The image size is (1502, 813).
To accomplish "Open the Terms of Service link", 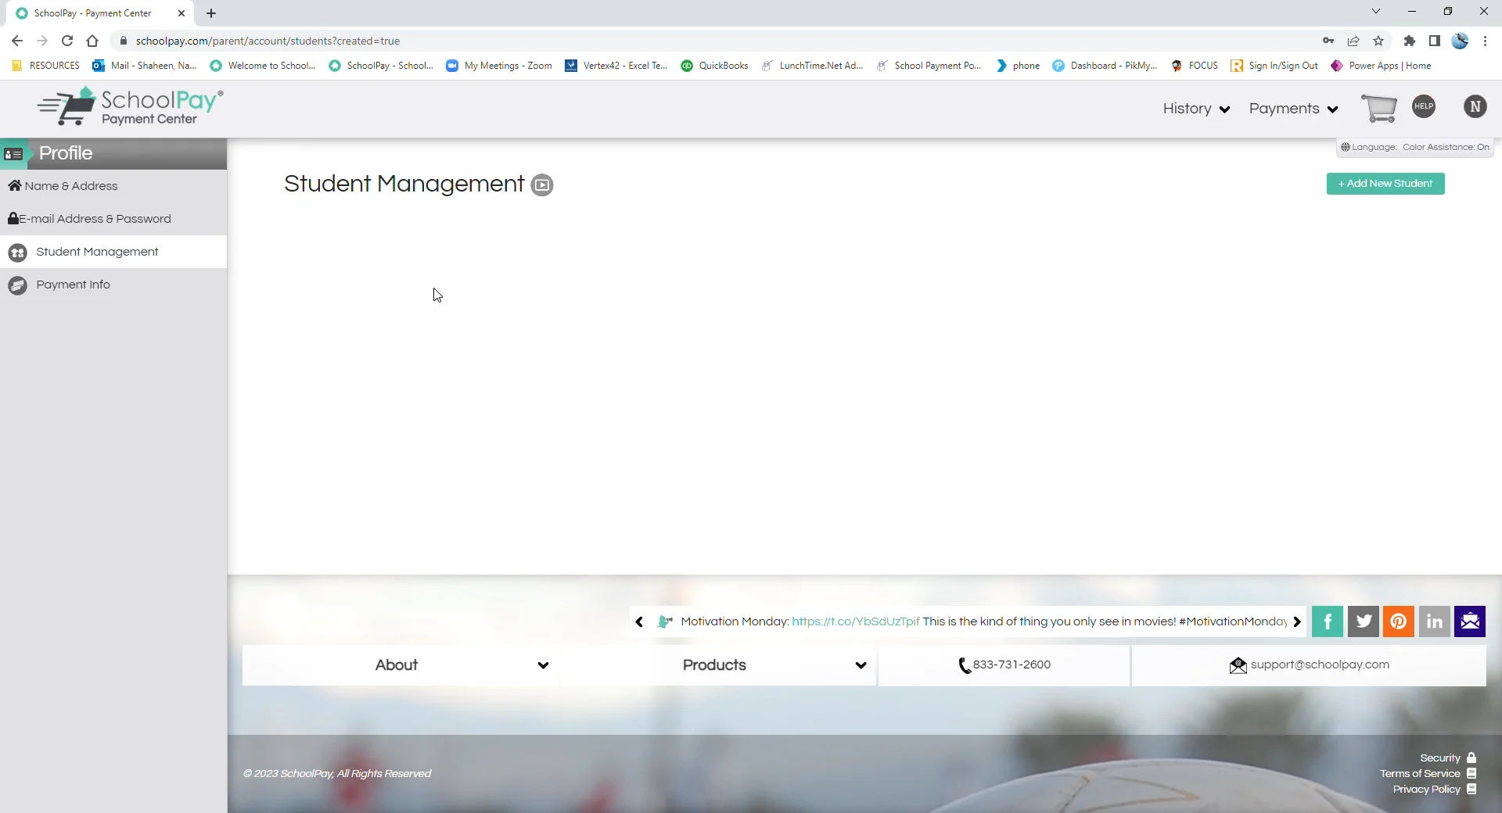I will pyautogui.click(x=1428, y=774).
